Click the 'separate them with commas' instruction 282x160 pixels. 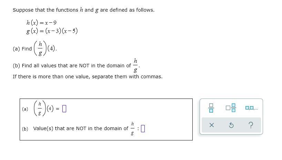[127, 77]
